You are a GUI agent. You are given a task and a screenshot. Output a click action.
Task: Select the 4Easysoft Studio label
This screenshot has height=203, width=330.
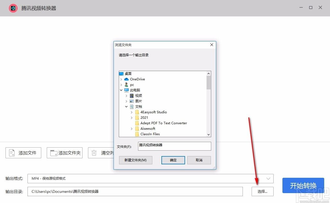pos(154,112)
